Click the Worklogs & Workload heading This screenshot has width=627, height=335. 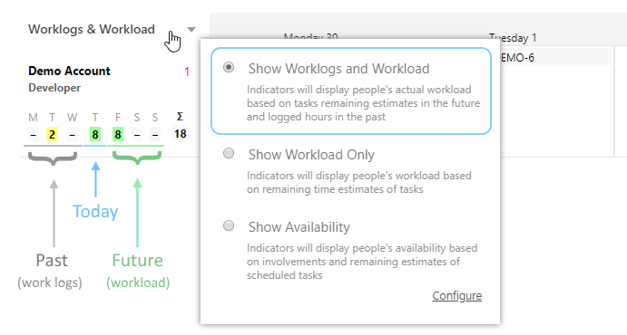click(92, 30)
